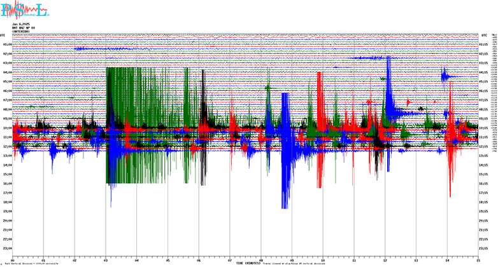
Task: Click the 09 minute tick on bottom axis
Action: tap(292, 259)
